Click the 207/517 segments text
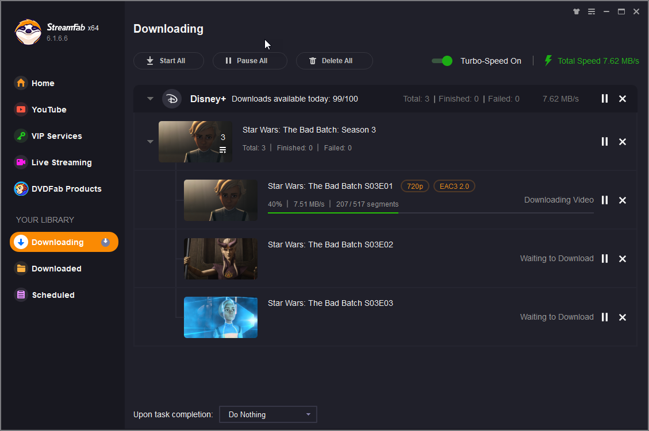Image resolution: width=649 pixels, height=431 pixels. [367, 204]
